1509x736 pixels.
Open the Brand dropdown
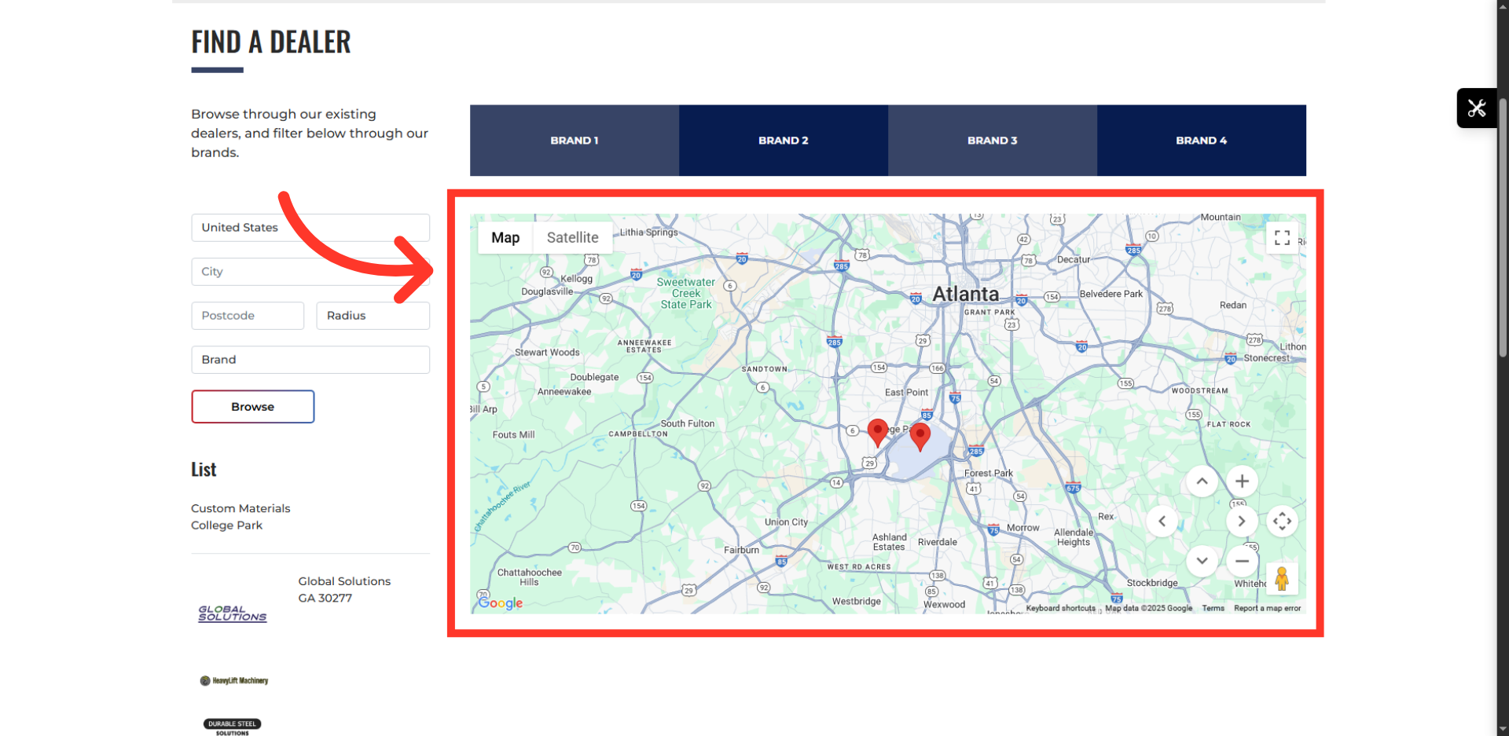coord(310,360)
